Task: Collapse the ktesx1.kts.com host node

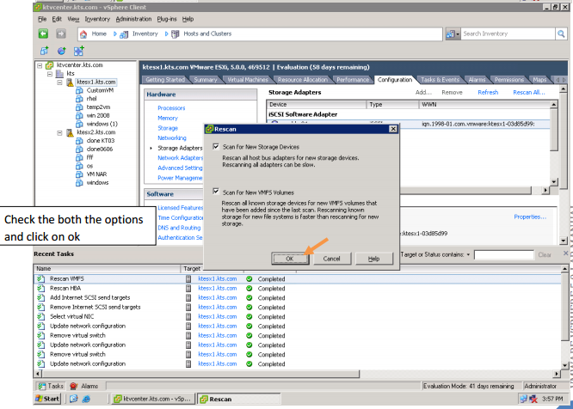Action: click(59, 82)
